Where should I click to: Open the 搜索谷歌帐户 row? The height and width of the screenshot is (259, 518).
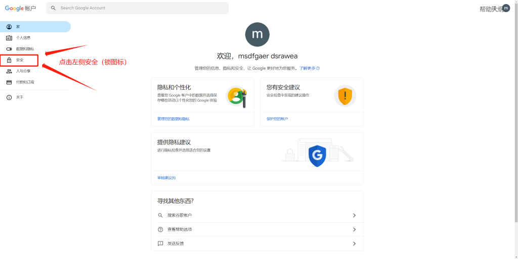(257, 215)
